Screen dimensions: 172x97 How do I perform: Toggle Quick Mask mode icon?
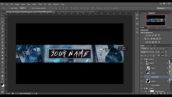tap(2, 89)
